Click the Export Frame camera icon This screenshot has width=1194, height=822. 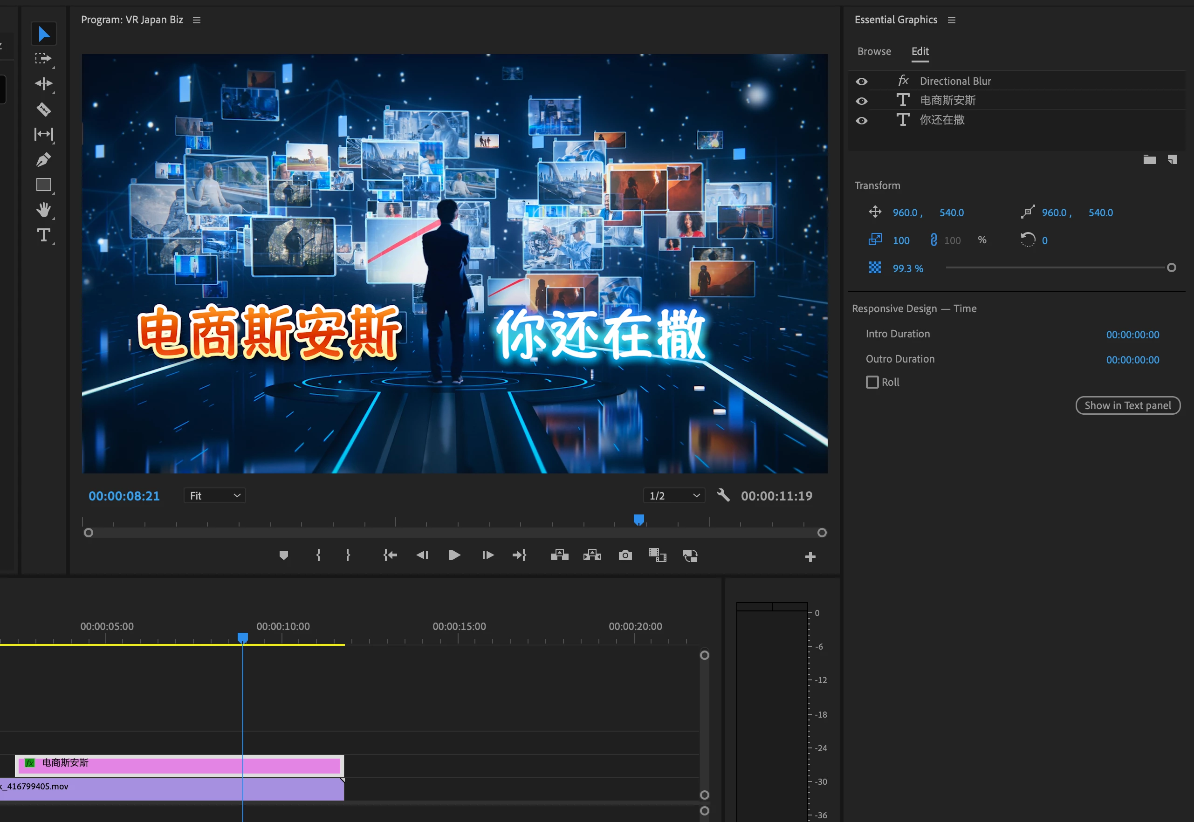click(x=625, y=555)
